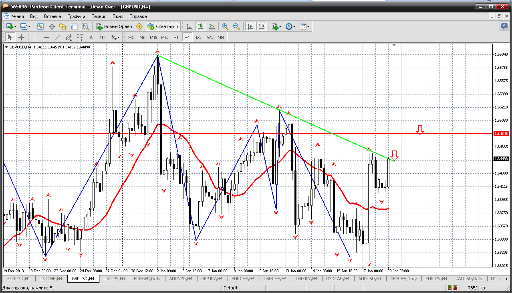Switch to the EURUSD,H1 chart tab

point(18,279)
